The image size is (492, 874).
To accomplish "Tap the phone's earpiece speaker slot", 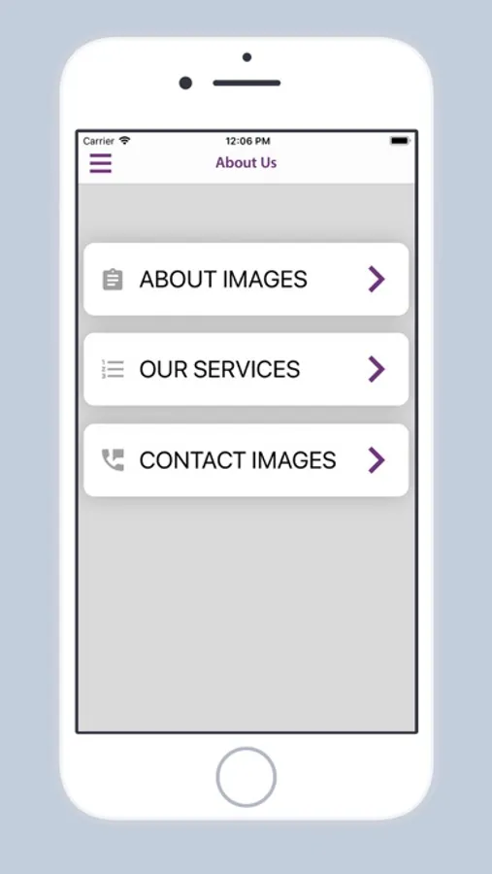I will [x=246, y=84].
